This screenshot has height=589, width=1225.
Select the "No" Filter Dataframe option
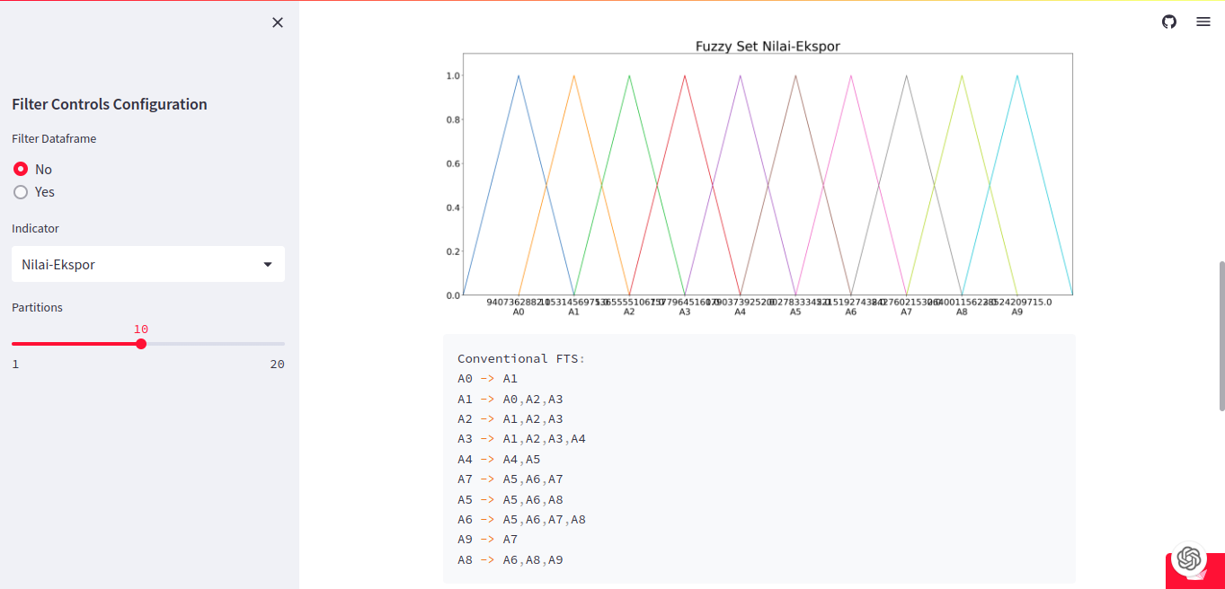click(21, 169)
